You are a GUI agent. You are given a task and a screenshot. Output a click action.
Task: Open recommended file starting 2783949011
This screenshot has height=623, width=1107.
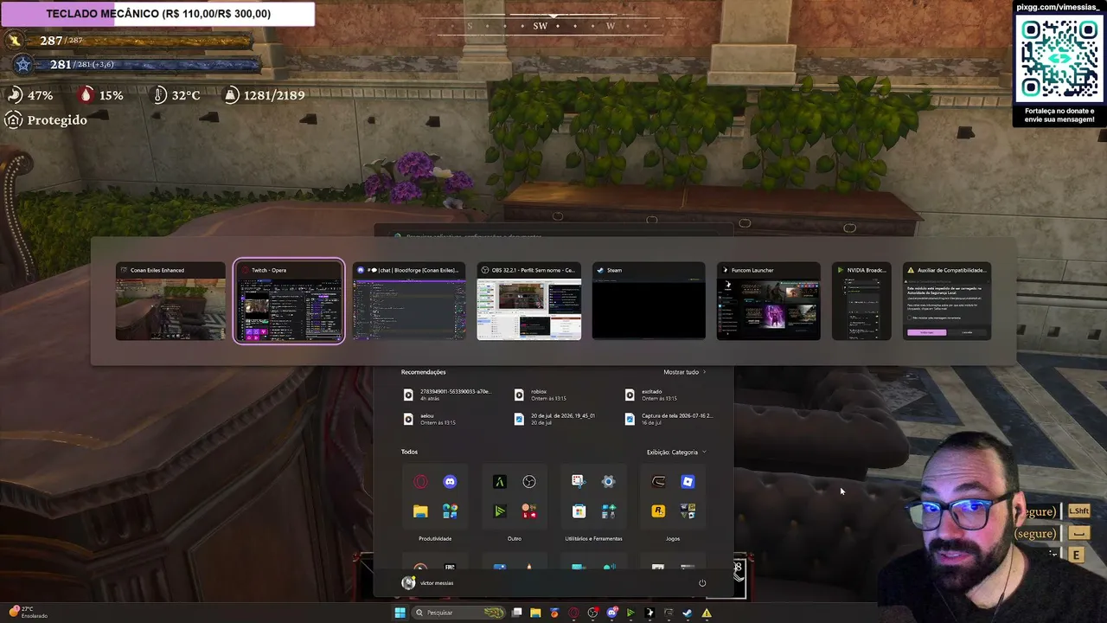(x=448, y=395)
